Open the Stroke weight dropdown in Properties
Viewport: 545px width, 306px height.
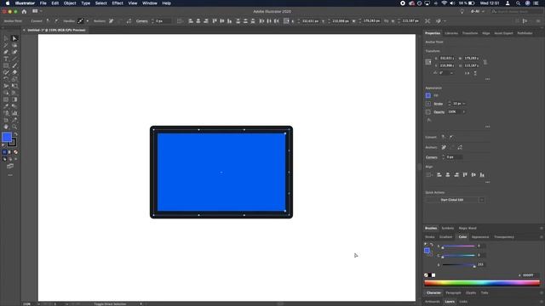click(464, 104)
